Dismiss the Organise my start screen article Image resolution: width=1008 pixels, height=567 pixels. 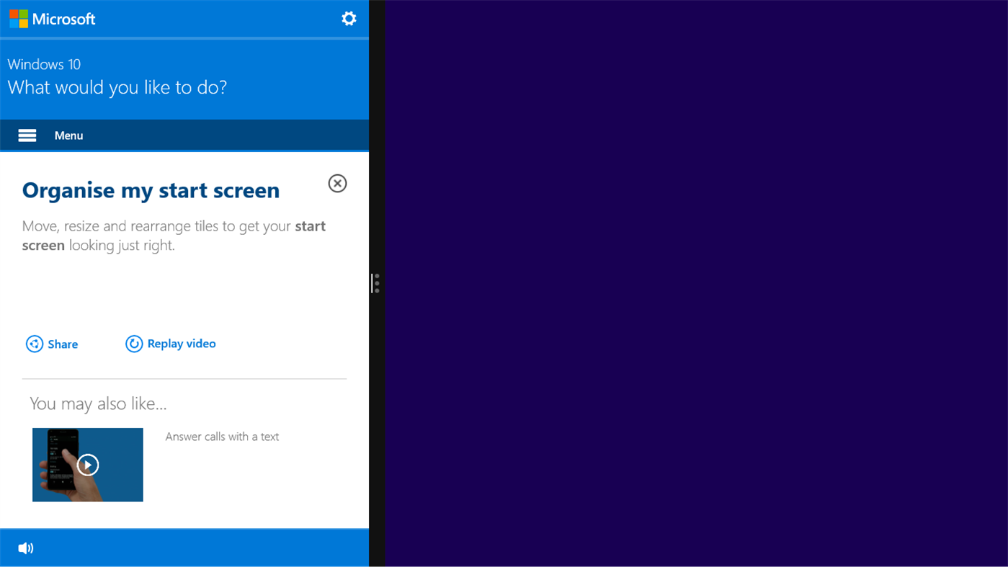tap(337, 183)
